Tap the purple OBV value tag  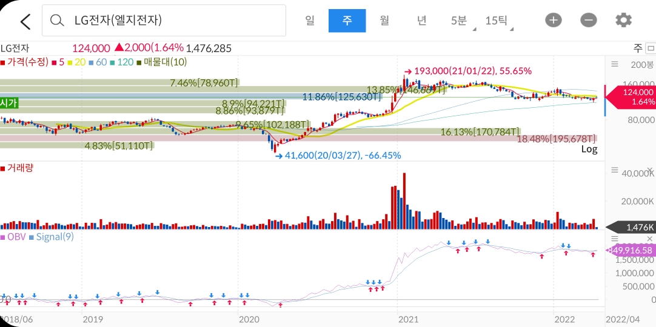[632, 251]
